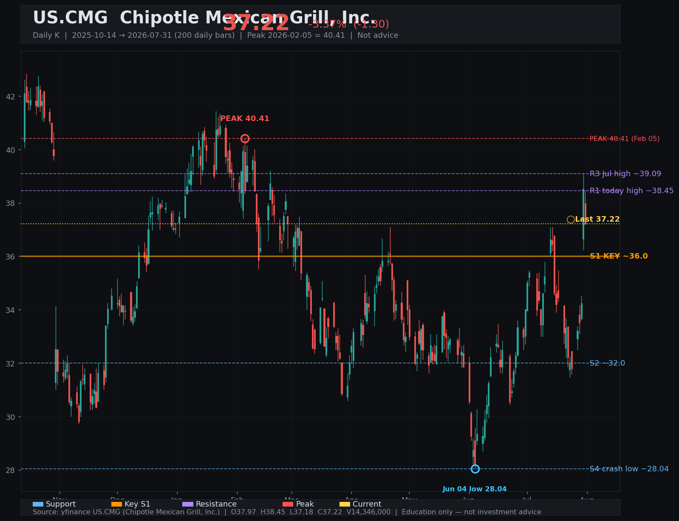Click the 'R3 Jul high ~39.09' label
This screenshot has height=521, width=679.
click(625, 174)
